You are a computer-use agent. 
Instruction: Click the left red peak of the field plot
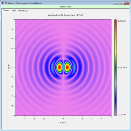pos(59,67)
